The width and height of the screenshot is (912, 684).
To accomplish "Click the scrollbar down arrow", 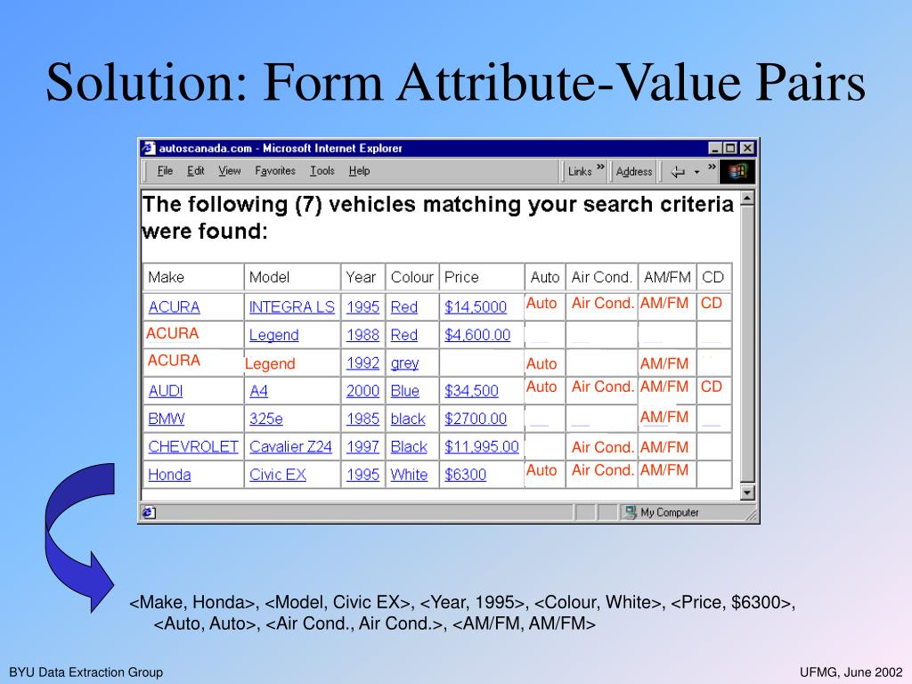I will click(747, 493).
